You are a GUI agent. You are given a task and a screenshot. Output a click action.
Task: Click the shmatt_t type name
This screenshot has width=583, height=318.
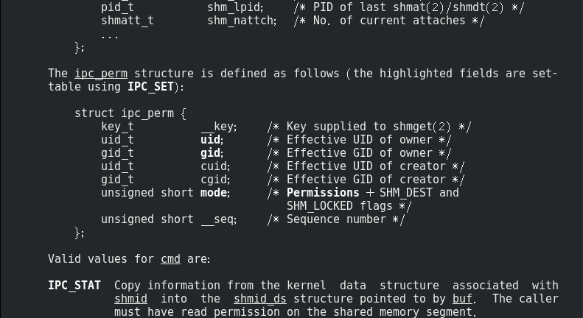[x=128, y=21]
